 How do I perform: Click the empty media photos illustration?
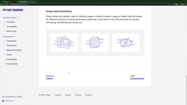[64, 43]
